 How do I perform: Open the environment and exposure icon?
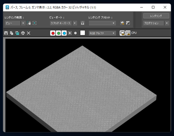click(x=128, y=23)
